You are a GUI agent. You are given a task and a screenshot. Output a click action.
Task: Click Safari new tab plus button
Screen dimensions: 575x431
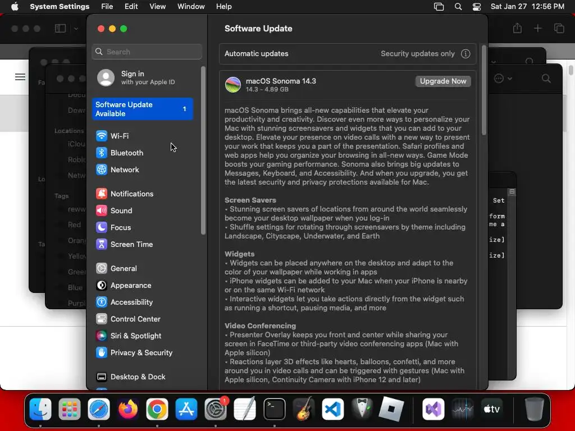pyautogui.click(x=537, y=28)
